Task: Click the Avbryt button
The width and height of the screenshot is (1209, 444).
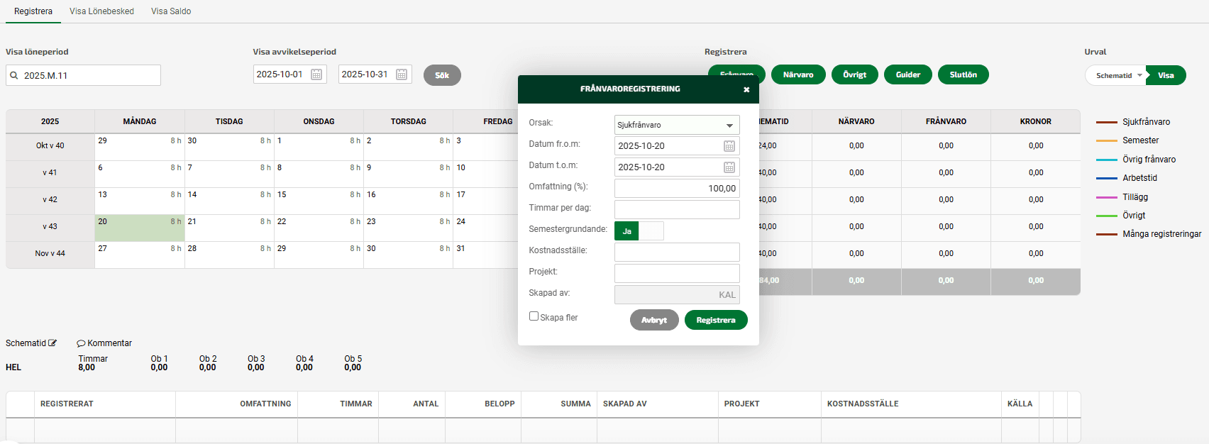Action: pyautogui.click(x=653, y=321)
